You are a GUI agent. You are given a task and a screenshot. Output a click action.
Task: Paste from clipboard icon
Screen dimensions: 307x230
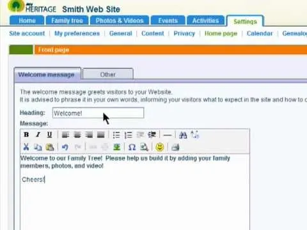click(50, 147)
